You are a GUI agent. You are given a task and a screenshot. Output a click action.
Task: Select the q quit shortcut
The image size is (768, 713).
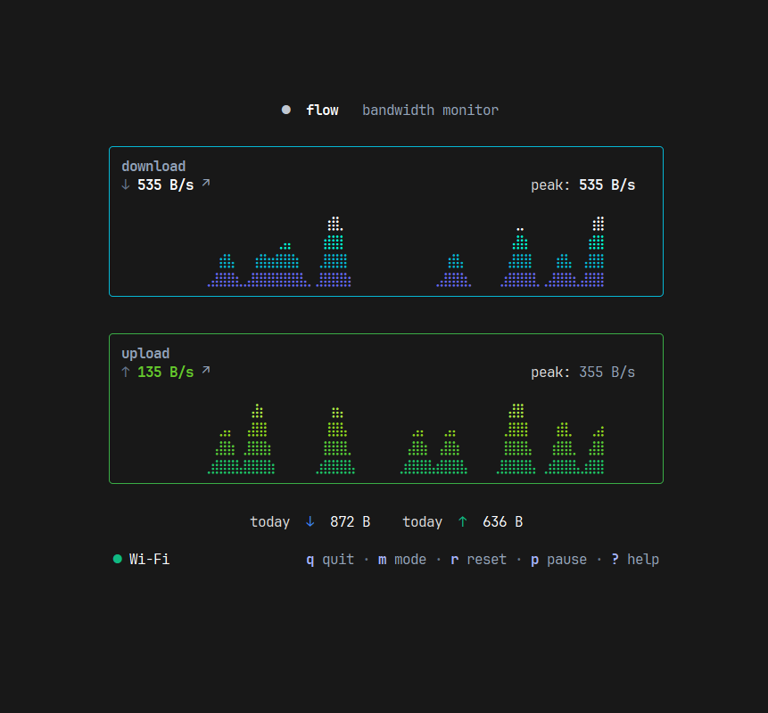330,560
